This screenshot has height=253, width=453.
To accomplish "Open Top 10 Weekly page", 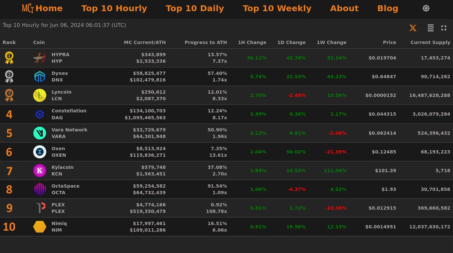I will point(277,8).
